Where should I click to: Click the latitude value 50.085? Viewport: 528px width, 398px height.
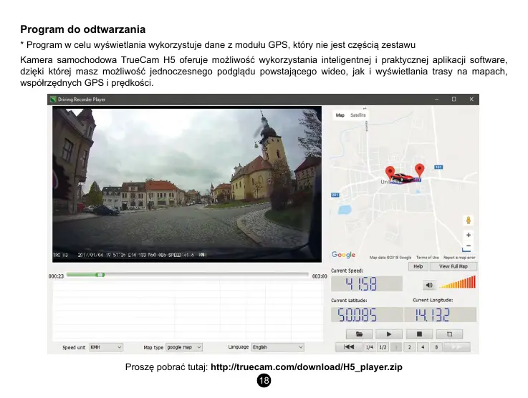pyautogui.click(x=367, y=315)
